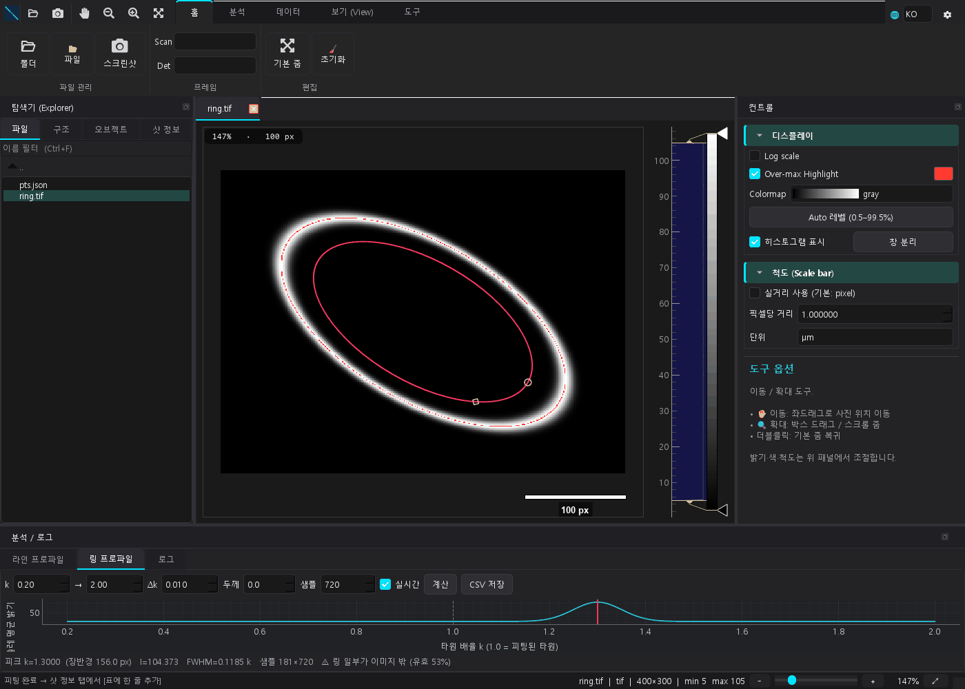Click the zoom slider handle in status bar
Image resolution: width=965 pixels, height=689 pixels.
pyautogui.click(x=792, y=681)
